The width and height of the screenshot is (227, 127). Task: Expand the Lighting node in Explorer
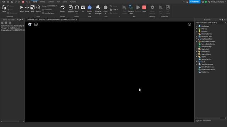196,31
